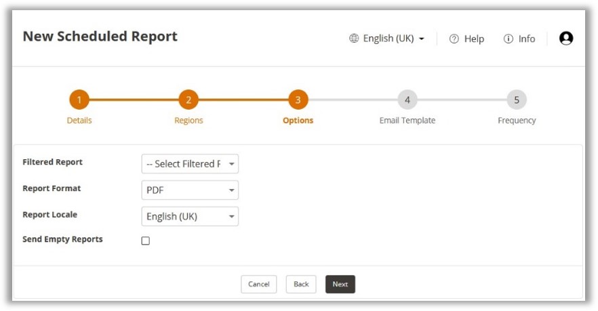Expand the English (UK) language menu

[x=393, y=39]
